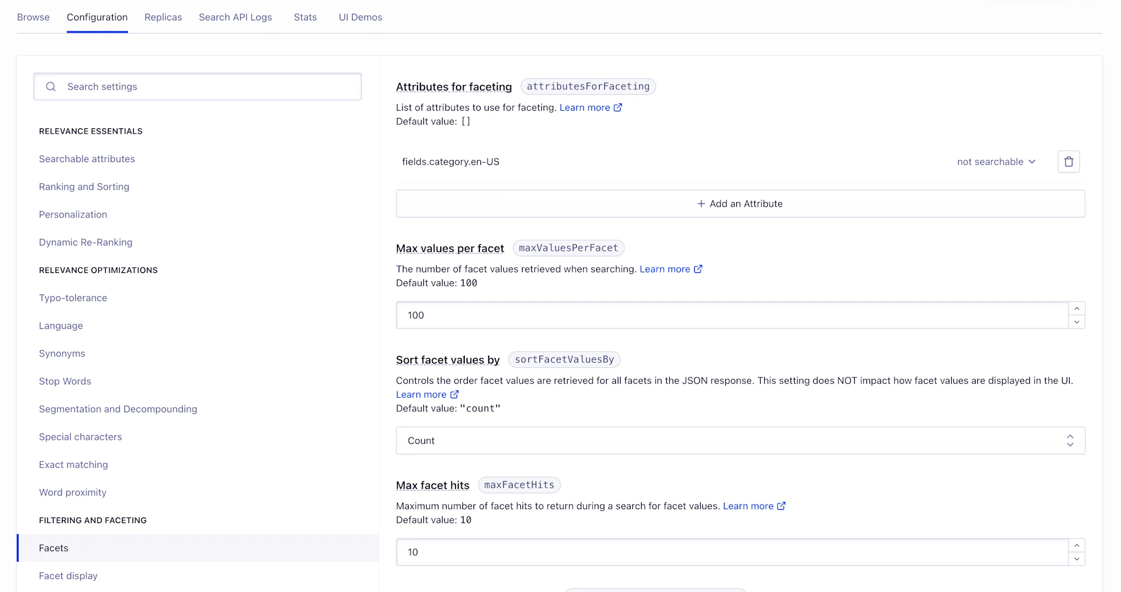1121x592 pixels.
Task: Open Learn more for Attributes for faceting
Action: point(584,107)
